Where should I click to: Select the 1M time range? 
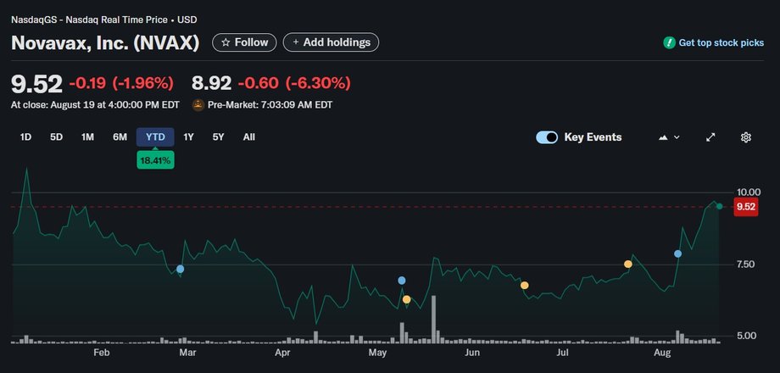point(87,137)
